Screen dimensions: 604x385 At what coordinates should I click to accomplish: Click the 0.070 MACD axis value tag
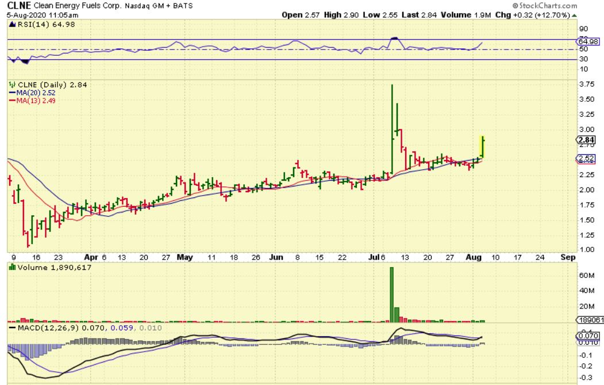pyautogui.click(x=588, y=336)
